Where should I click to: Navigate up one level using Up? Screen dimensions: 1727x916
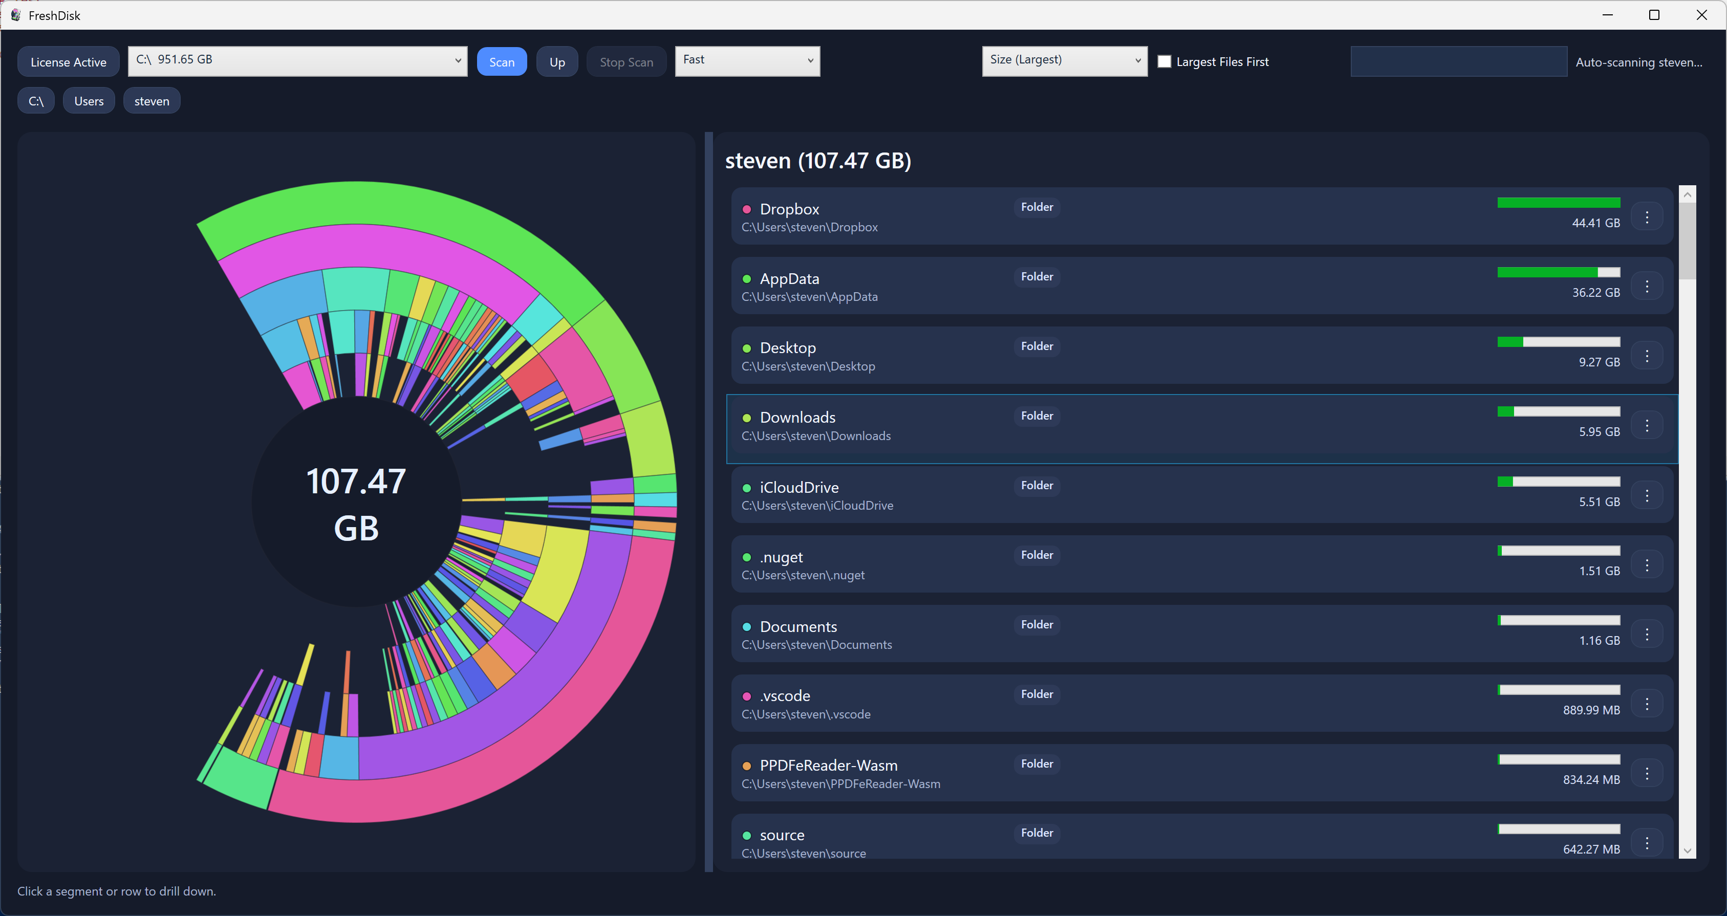click(x=557, y=61)
